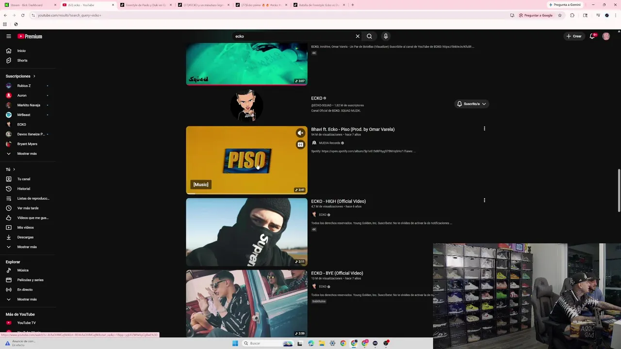Switch to ECKO y un minutazo tab
The height and width of the screenshot is (349, 621).
(x=203, y=5)
